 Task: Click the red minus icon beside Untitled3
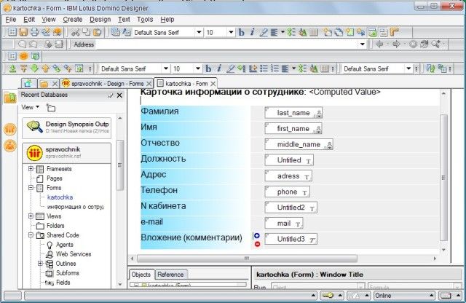(x=257, y=243)
